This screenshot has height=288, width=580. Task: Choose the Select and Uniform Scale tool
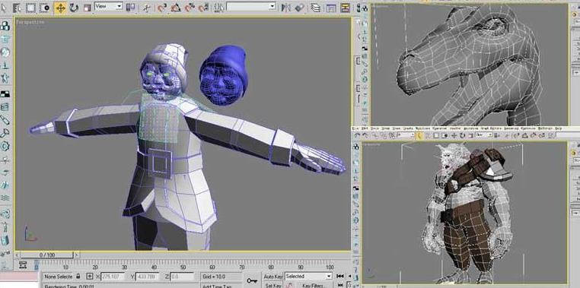[x=88, y=8]
